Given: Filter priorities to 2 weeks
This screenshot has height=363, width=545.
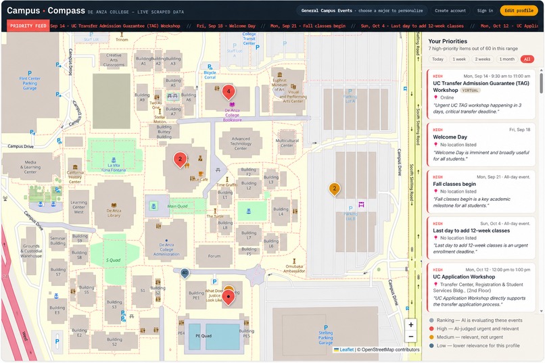Looking at the screenshot, I should [482, 59].
